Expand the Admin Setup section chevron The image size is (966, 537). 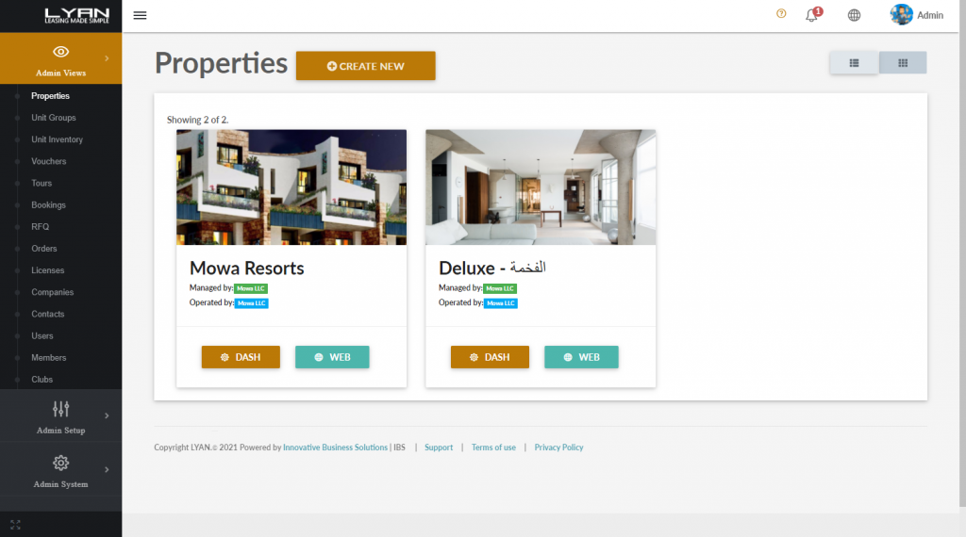[107, 415]
